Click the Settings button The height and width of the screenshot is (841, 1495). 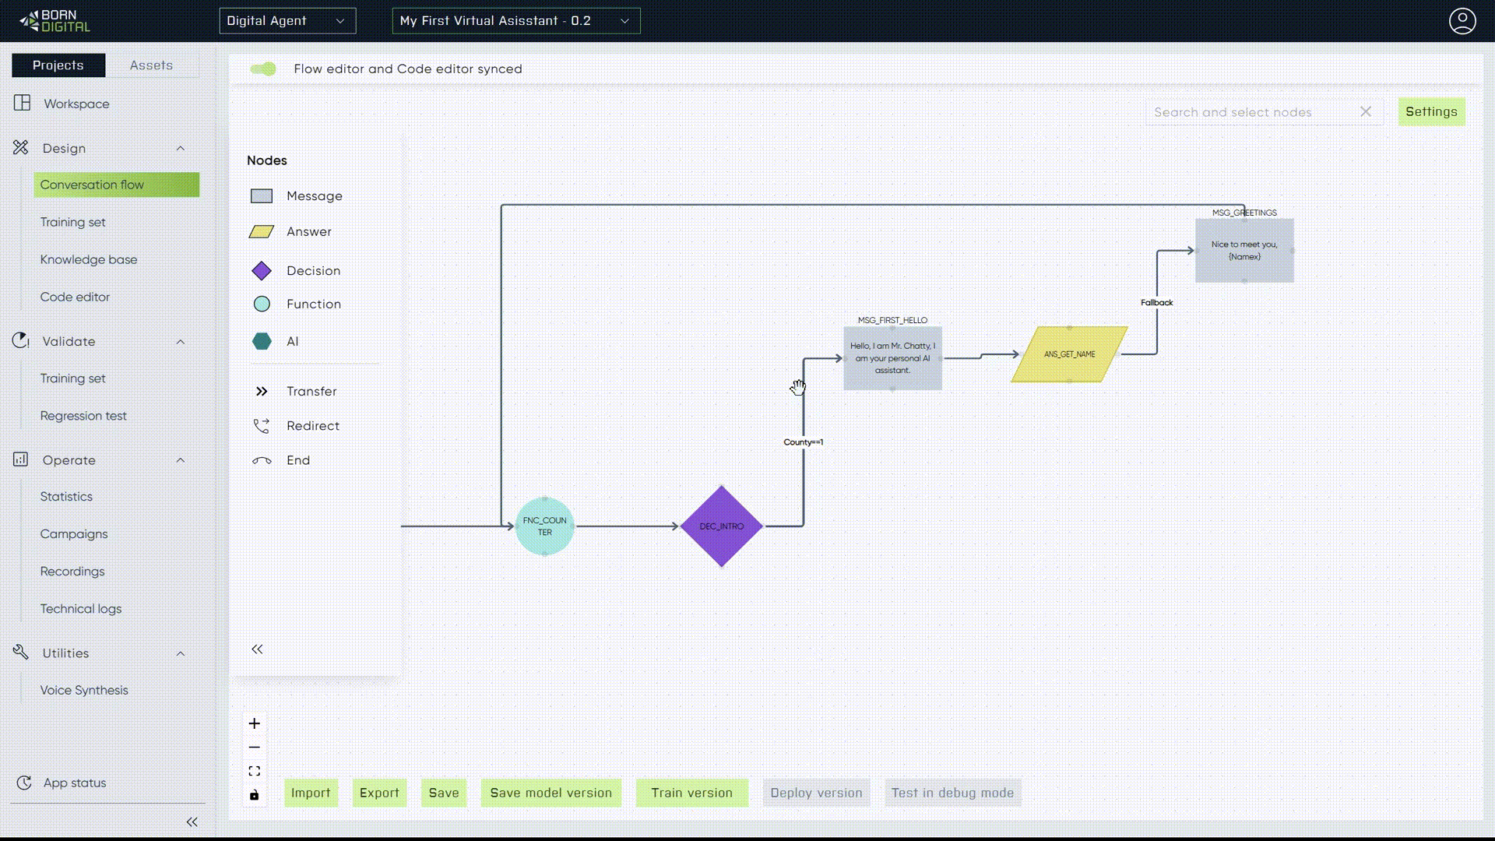(1431, 112)
